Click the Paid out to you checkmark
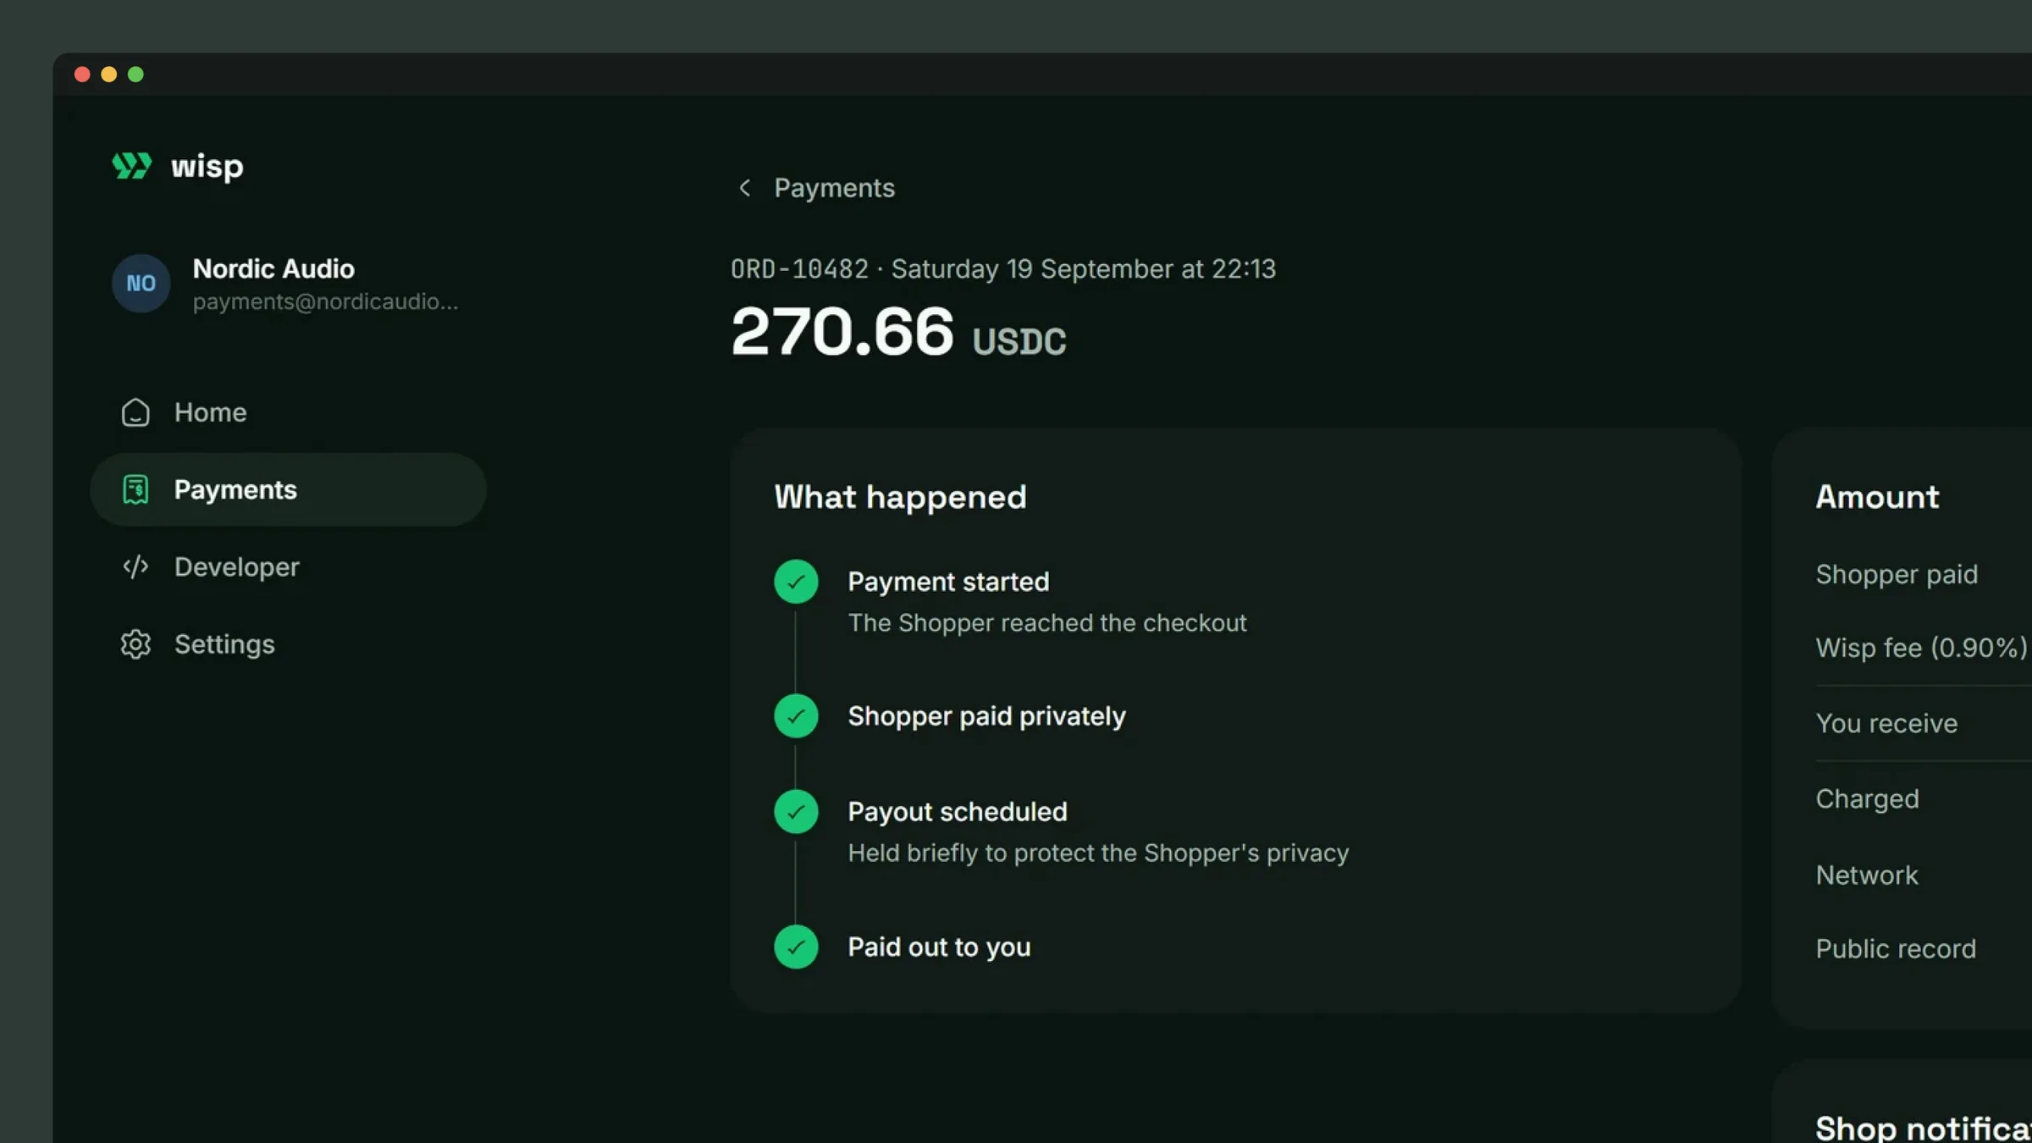This screenshot has height=1143, width=2032. (x=796, y=947)
